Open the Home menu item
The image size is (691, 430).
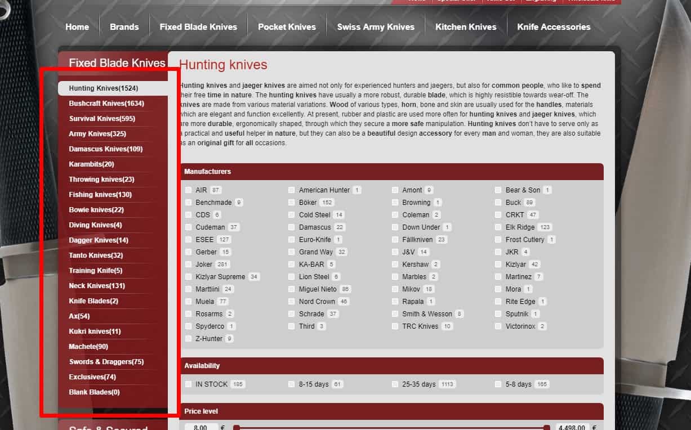click(x=77, y=26)
